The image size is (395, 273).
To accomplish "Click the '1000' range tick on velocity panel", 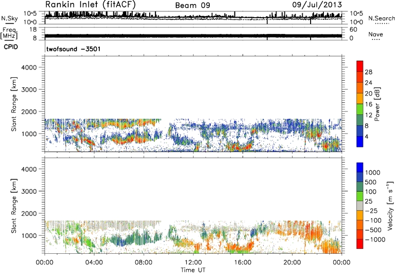I will [29, 236].
